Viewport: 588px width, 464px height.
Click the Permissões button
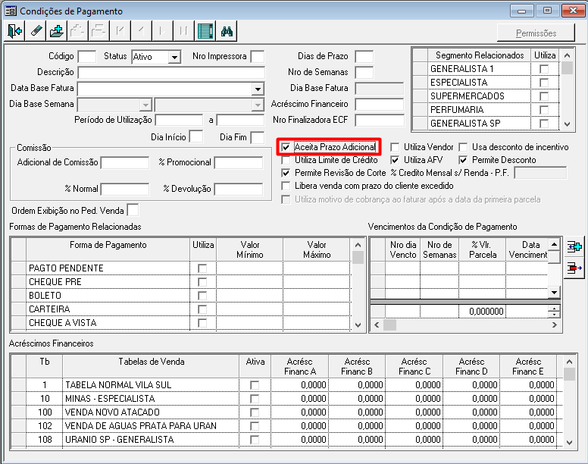(536, 33)
